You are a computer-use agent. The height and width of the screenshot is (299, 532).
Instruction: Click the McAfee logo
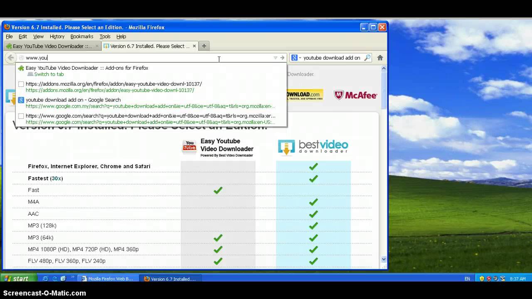(355, 95)
